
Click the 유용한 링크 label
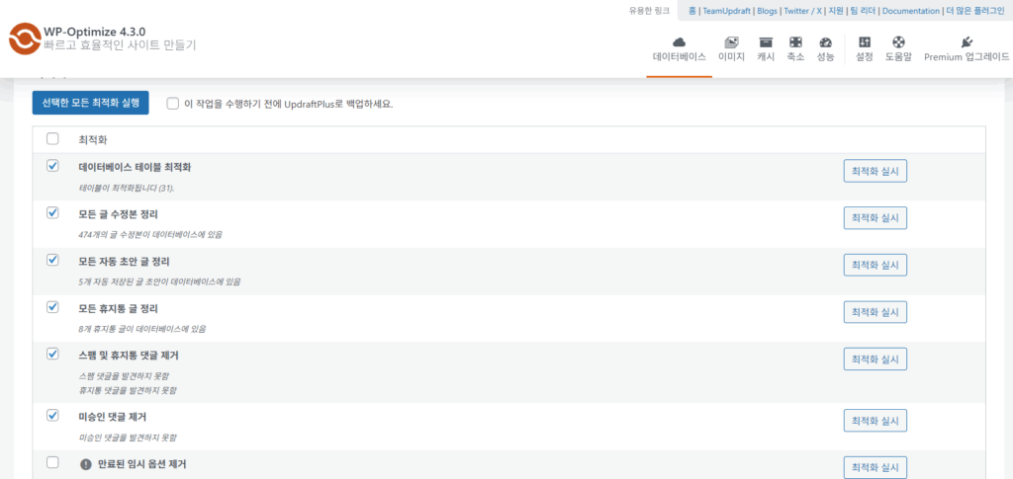coord(649,11)
